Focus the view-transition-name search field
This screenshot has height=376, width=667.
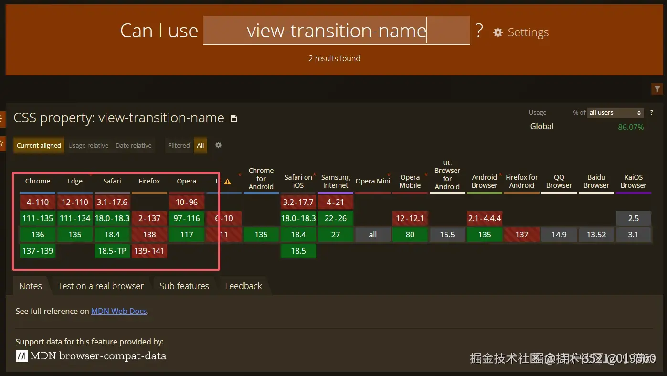click(337, 31)
